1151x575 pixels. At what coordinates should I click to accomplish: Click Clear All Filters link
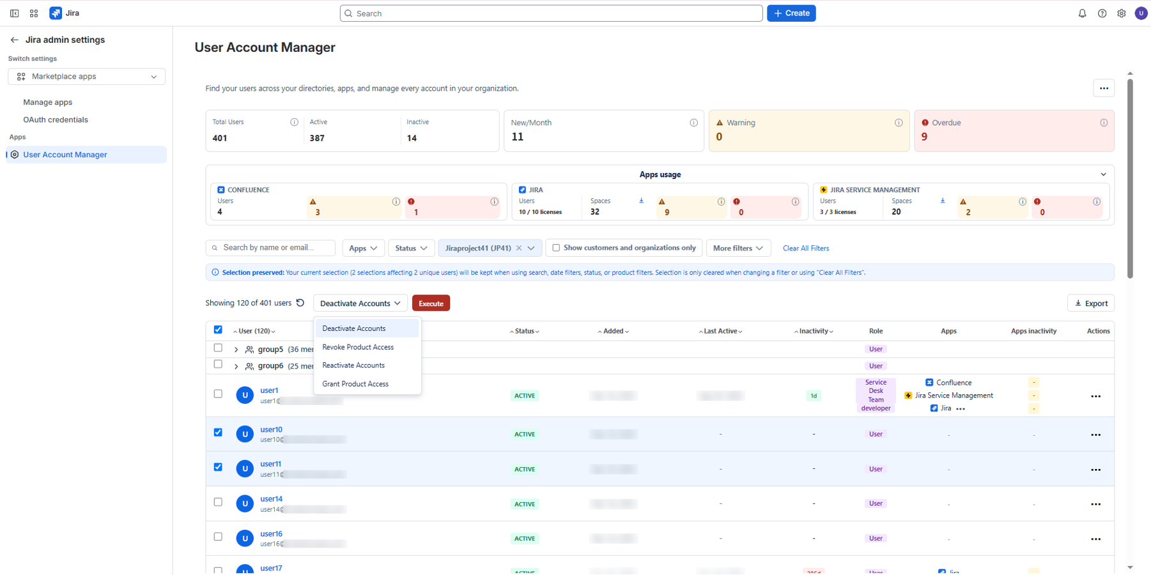pos(806,249)
